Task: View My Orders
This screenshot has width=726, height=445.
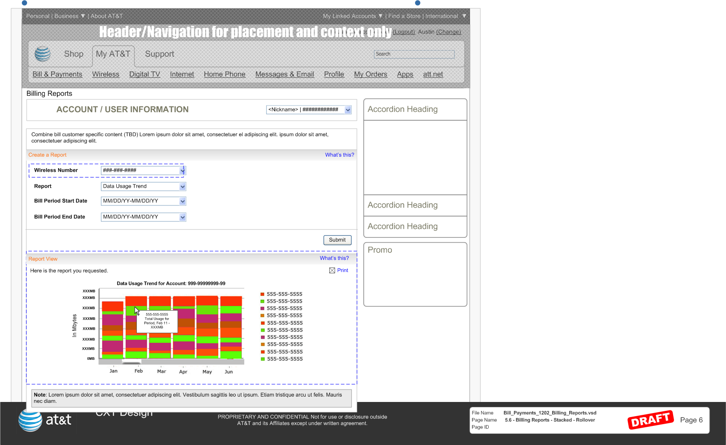Action: (x=371, y=74)
